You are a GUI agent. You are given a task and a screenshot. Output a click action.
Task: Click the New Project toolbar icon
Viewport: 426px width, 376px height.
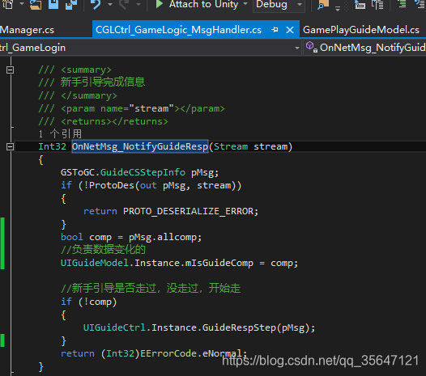pyautogui.click(x=7, y=4)
